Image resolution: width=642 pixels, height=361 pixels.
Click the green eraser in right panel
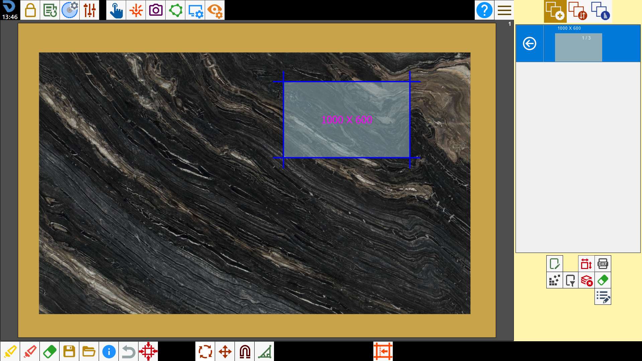(603, 280)
